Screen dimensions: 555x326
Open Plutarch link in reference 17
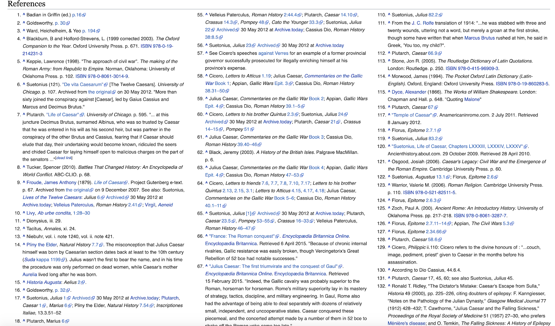tap(170, 298)
